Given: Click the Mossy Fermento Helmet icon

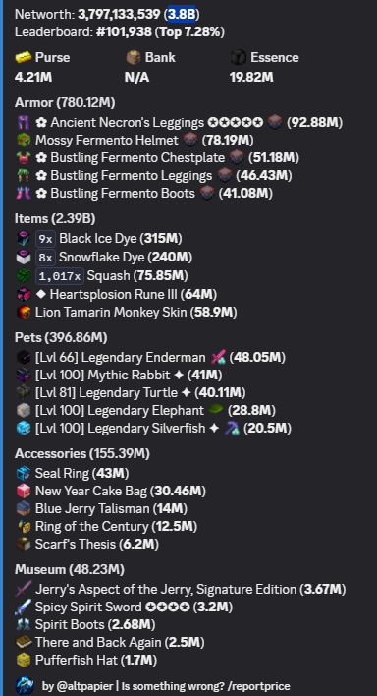Looking at the screenshot, I should pyautogui.click(x=23, y=141).
